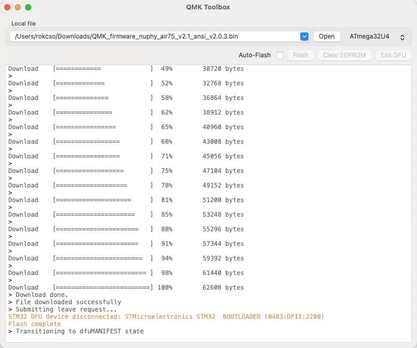The height and width of the screenshot is (348, 417).
Task: Click the 'Transitioning to dfuMANIFEST state' line
Action: [x=76, y=331]
